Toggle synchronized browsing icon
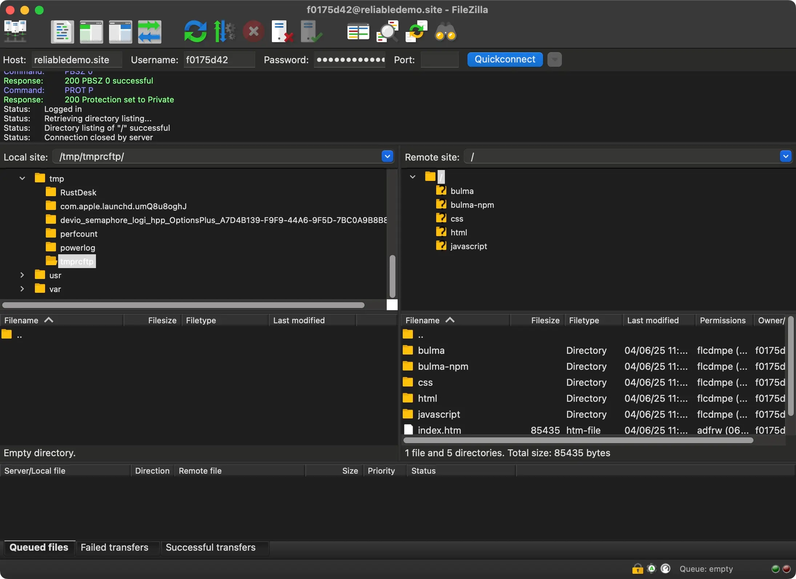Screen dimensions: 796x579 [416, 32]
